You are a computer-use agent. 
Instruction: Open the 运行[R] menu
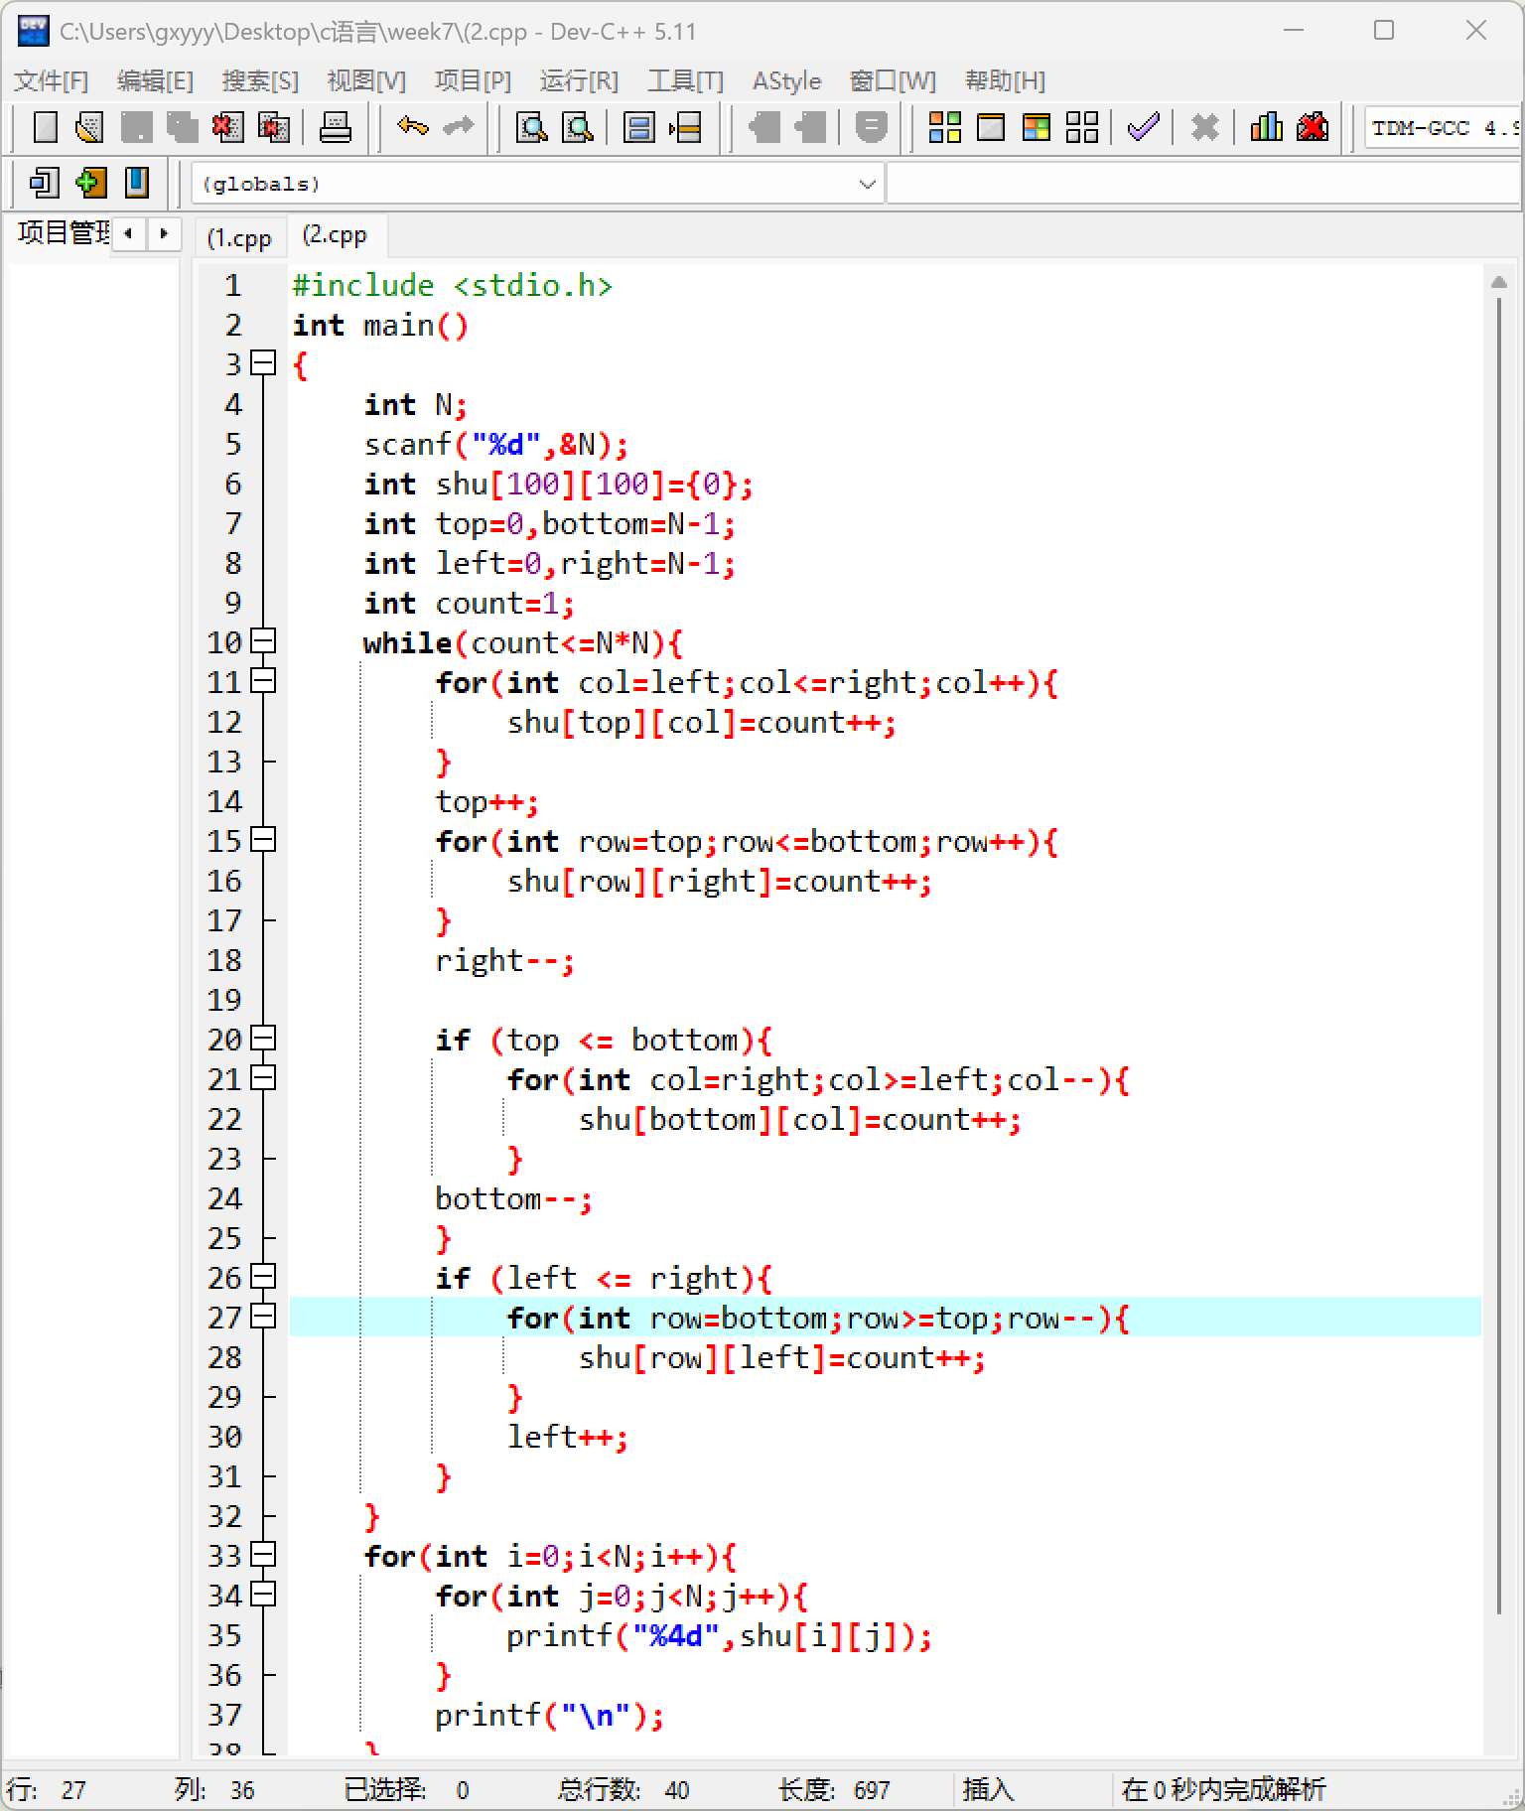tap(579, 80)
